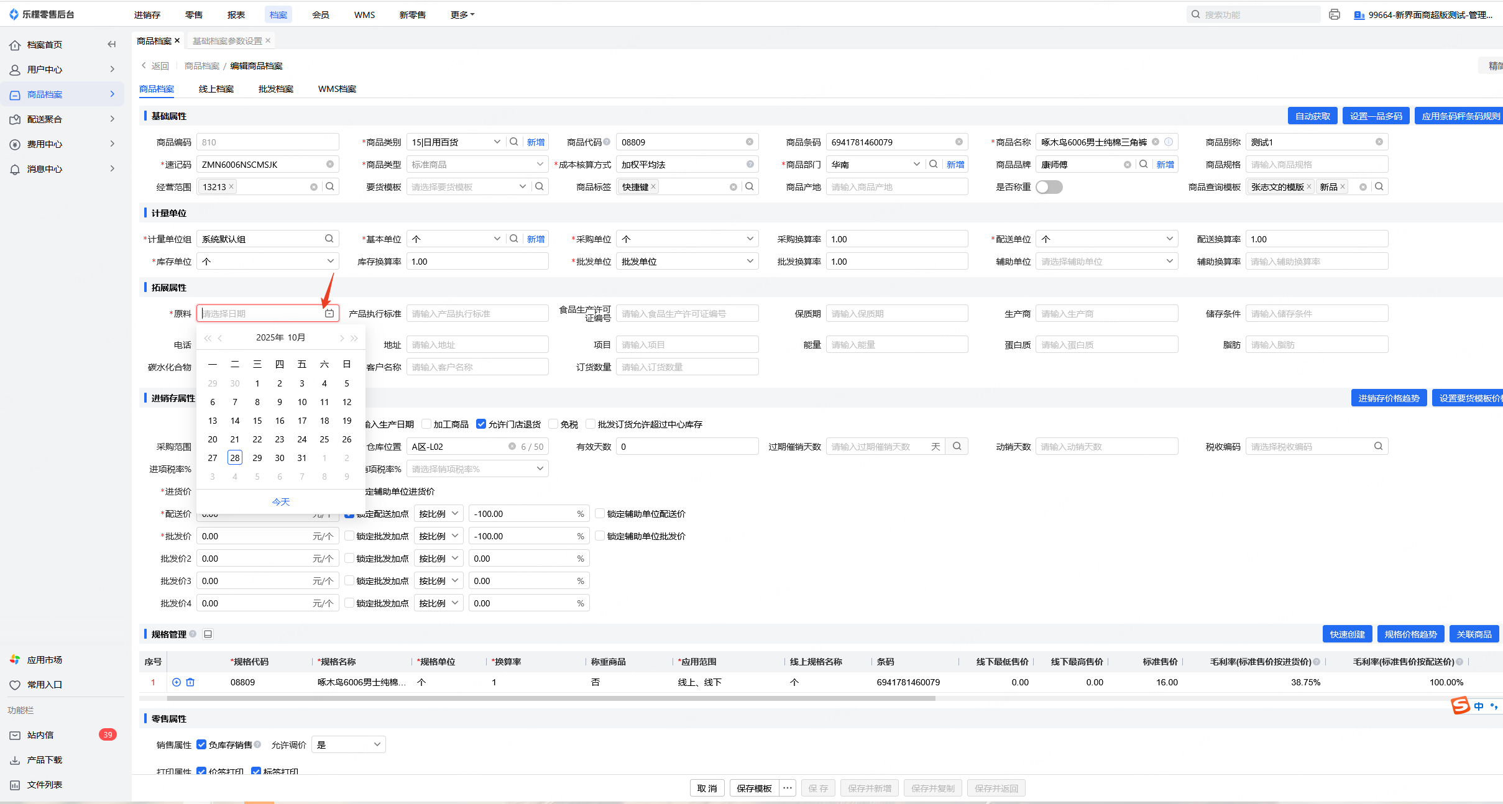This screenshot has height=804, width=1503.
Task: Switch to the 线上档案 tab
Action: [x=216, y=89]
